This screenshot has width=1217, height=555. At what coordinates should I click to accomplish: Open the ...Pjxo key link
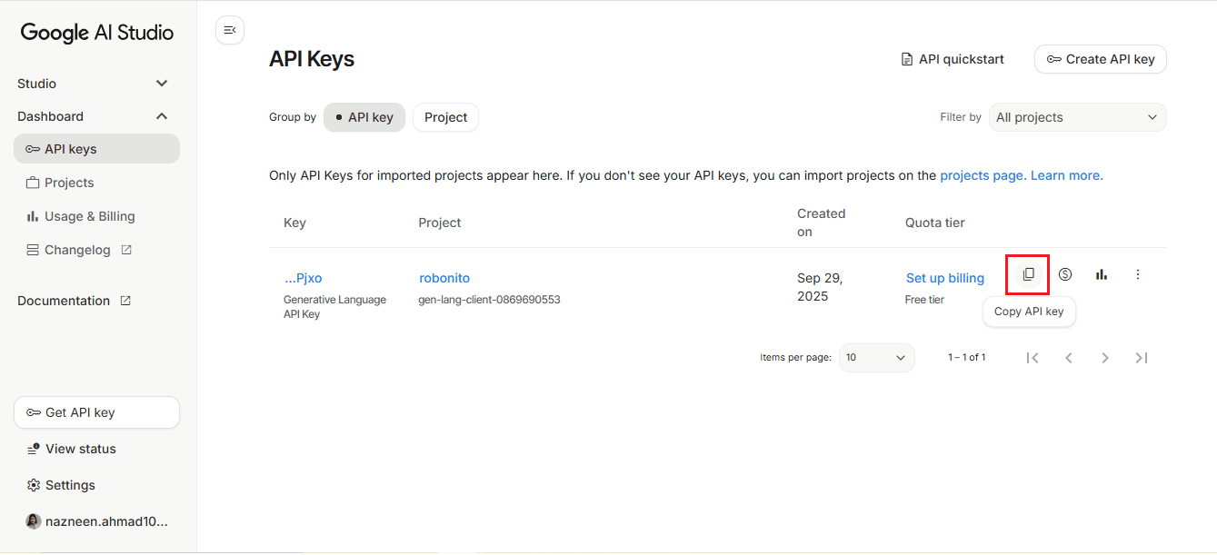pyautogui.click(x=304, y=278)
